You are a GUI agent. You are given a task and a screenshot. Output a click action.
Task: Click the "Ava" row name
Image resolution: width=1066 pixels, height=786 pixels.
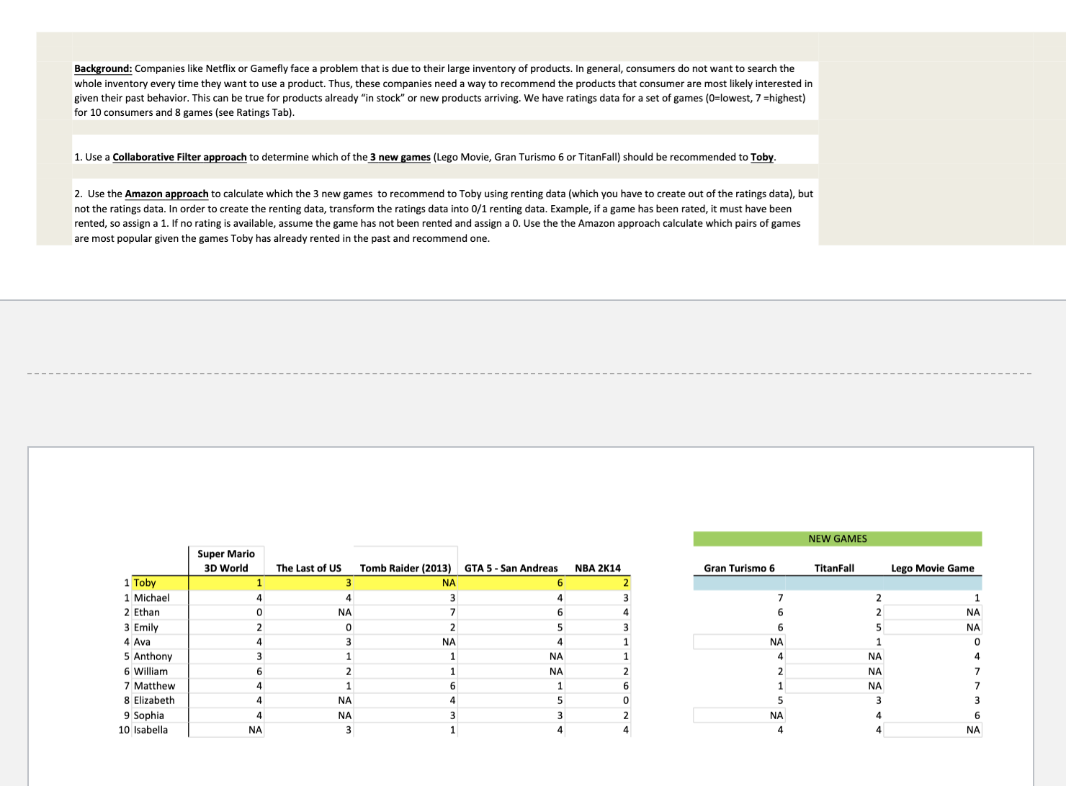(142, 642)
